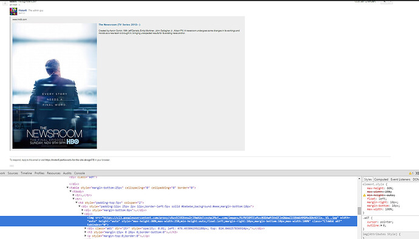Expand the div class a6S node

[x=85, y=229]
